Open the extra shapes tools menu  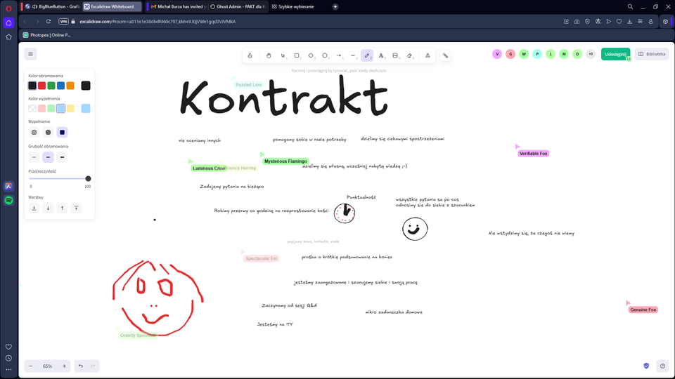pyautogui.click(x=427, y=55)
